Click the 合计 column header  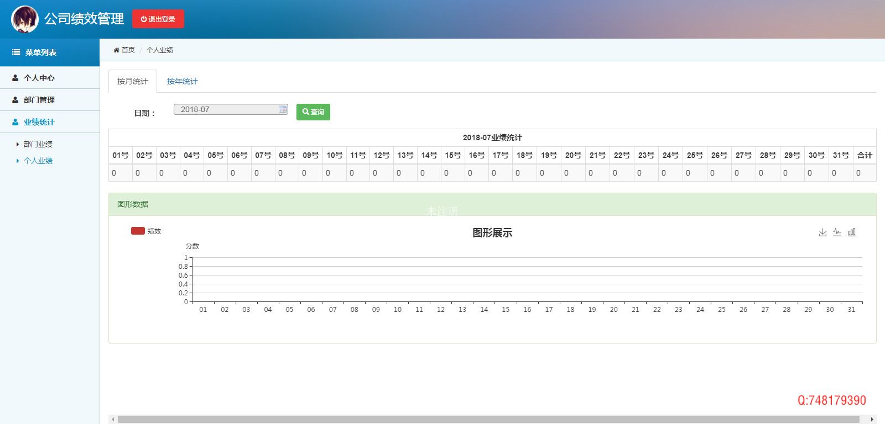865,155
